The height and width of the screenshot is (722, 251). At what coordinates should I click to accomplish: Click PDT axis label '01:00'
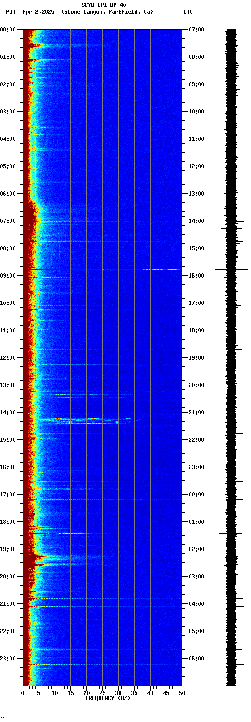point(8,57)
